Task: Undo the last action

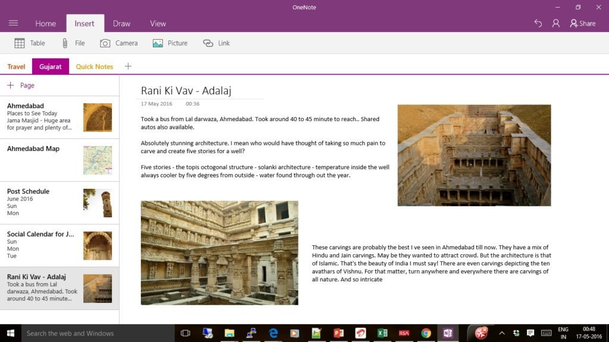Action: pos(538,23)
